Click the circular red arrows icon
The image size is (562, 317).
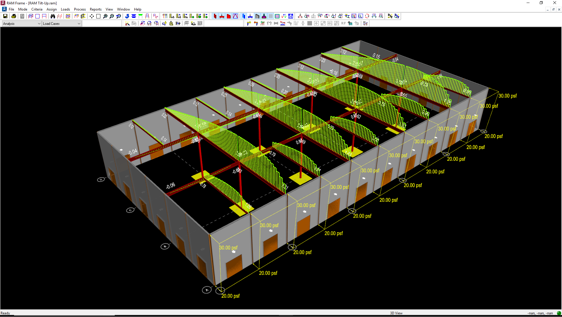coord(367,16)
